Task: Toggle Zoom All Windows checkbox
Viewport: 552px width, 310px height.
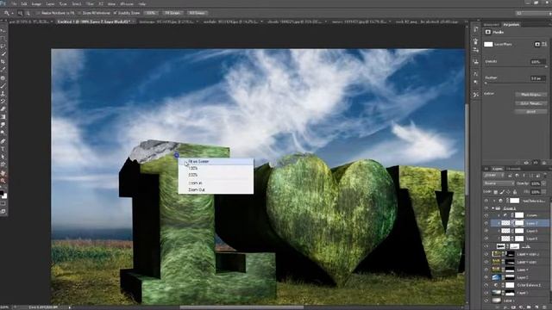Action: point(79,13)
